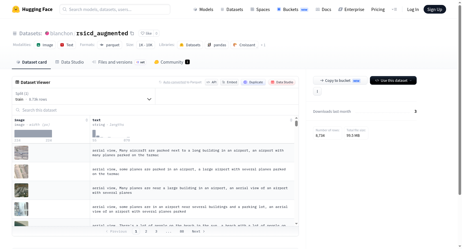Open the fourth row image thumbnail
Screen dimensions: 462x249
21,209
